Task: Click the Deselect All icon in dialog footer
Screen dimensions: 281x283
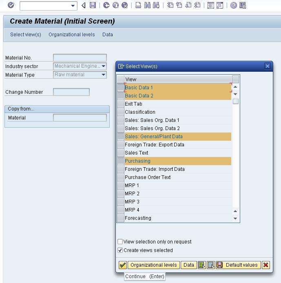Action: coord(211,265)
